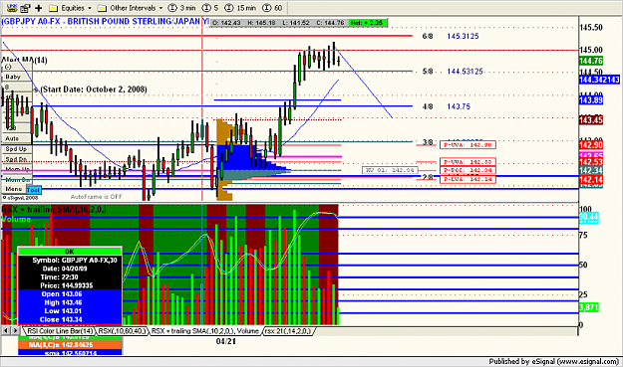Screen dimensions: 623x367
Task: Click the P-UVA 142.90 label
Action: [467, 145]
